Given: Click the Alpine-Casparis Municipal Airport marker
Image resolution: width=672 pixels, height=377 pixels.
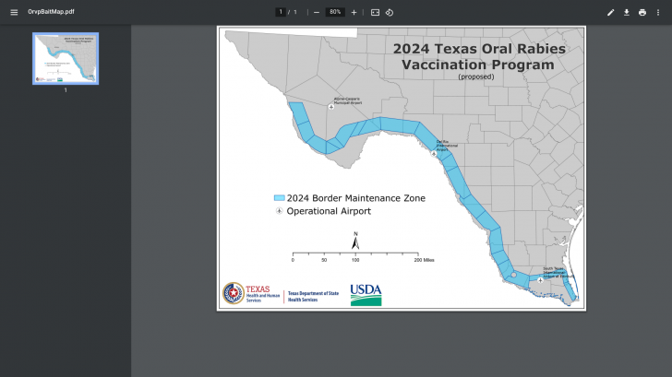Looking at the screenshot, I should [x=331, y=107].
